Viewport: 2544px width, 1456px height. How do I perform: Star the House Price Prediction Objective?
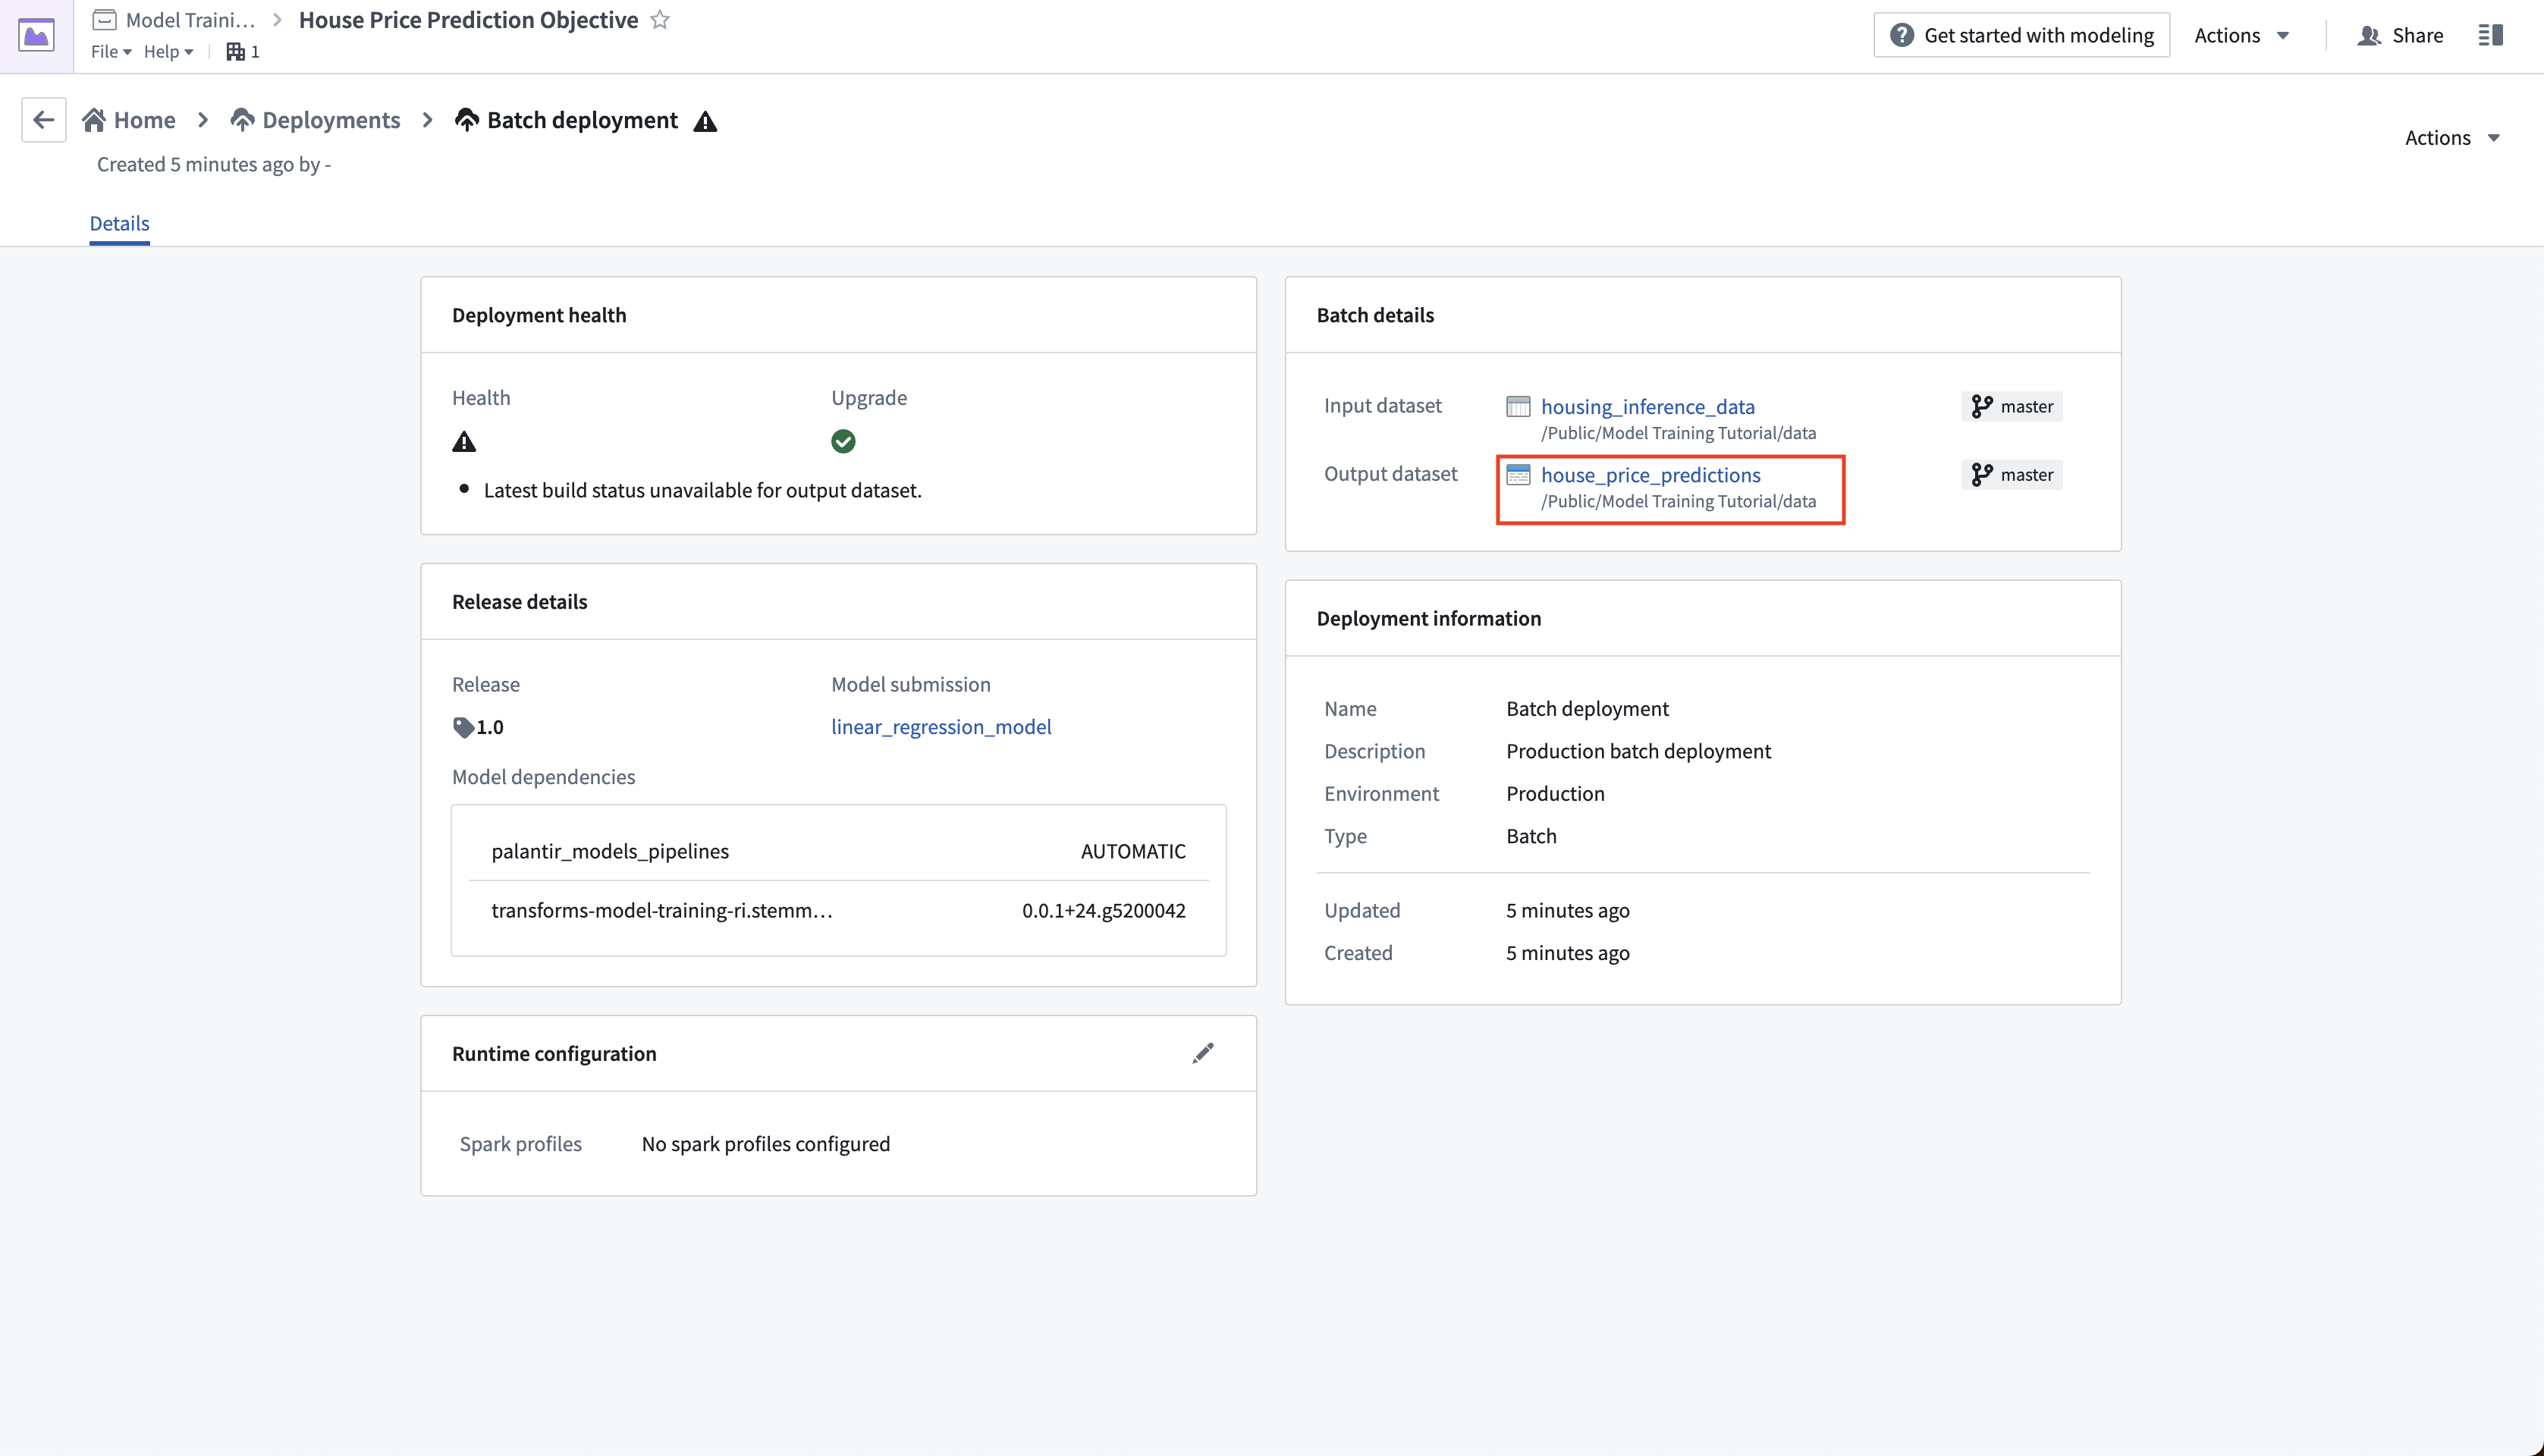pos(660,20)
